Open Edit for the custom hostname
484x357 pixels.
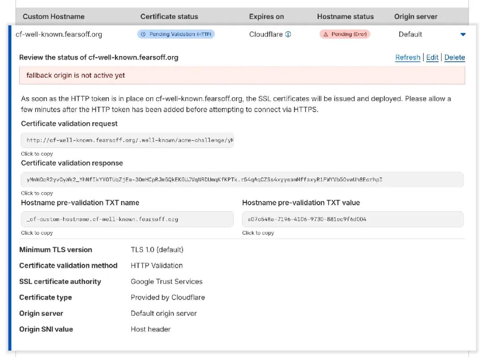[x=432, y=57]
